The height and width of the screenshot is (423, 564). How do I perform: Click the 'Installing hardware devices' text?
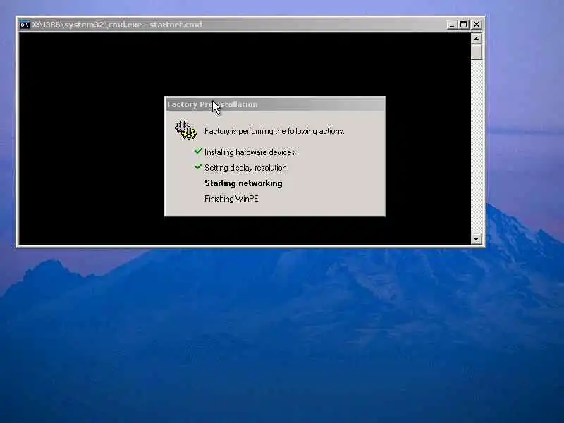pos(250,152)
